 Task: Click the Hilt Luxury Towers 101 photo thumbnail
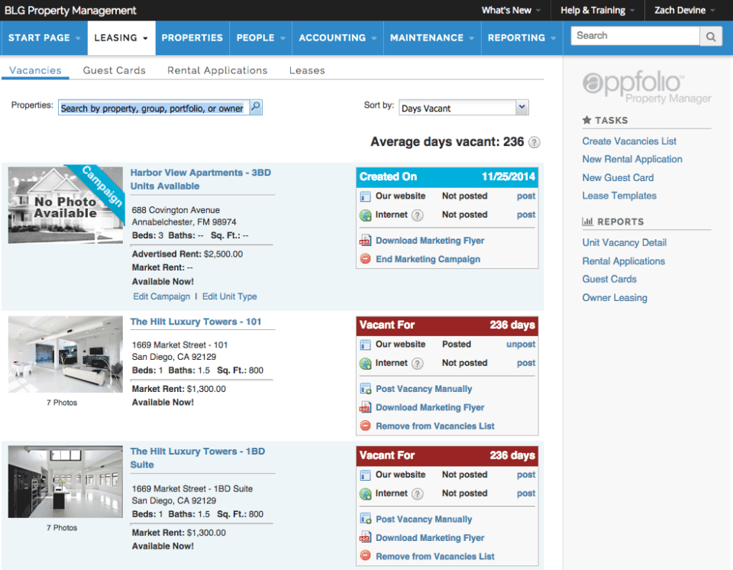(x=65, y=355)
